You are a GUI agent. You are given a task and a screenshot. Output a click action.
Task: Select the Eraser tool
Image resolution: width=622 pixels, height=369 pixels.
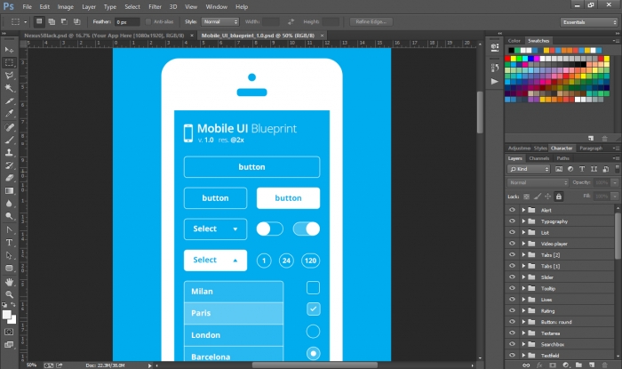pos(9,178)
